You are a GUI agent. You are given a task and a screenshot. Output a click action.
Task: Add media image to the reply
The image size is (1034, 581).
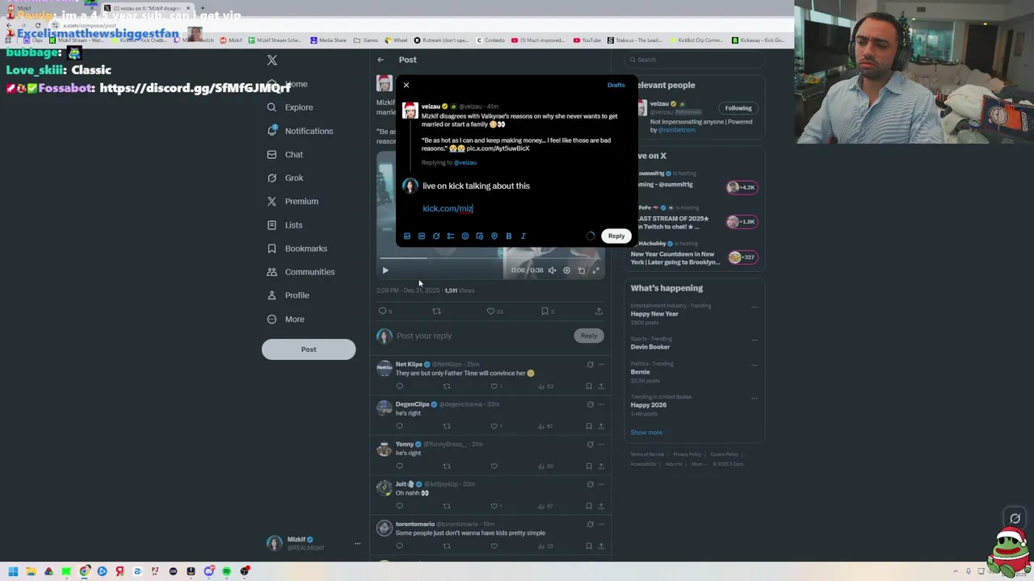point(407,236)
